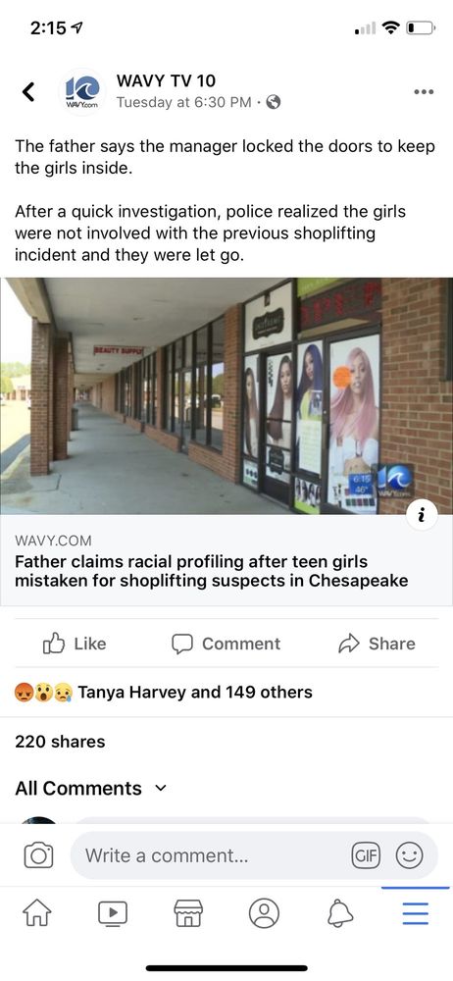453x981 pixels.
Task: Open the GIF picker in comment box
Action: (367, 855)
